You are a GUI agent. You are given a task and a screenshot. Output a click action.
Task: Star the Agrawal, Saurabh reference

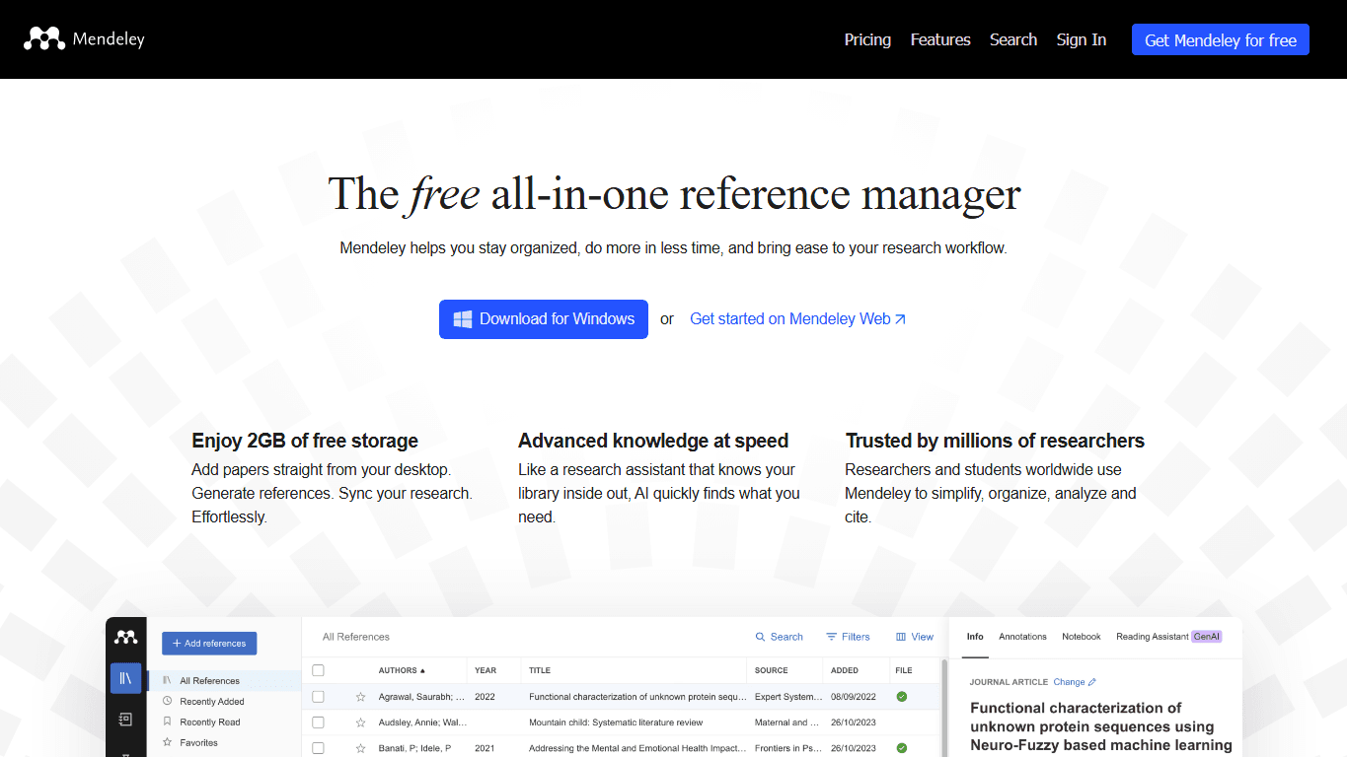360,696
